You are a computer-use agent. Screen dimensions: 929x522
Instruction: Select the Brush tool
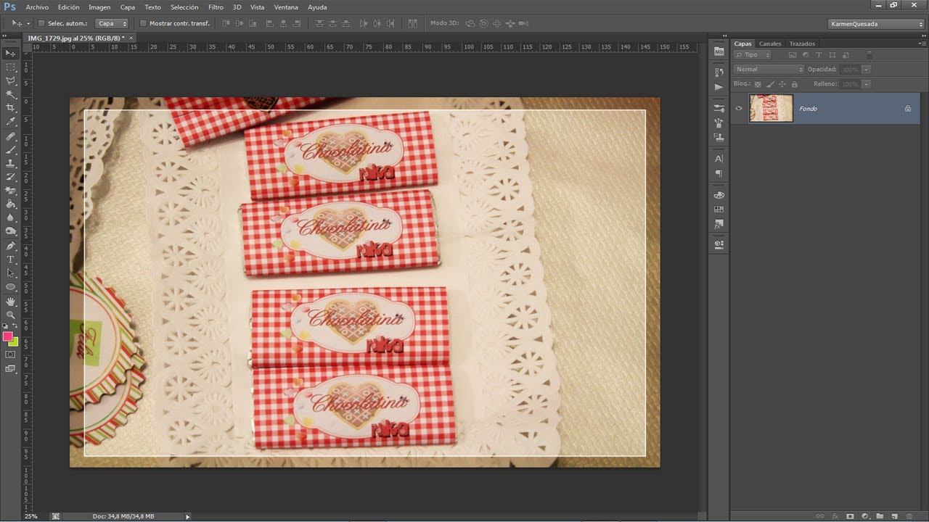point(11,150)
